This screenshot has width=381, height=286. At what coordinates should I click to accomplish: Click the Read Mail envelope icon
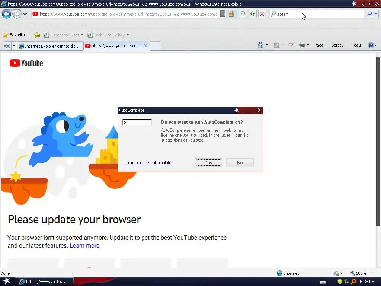pos(291,45)
